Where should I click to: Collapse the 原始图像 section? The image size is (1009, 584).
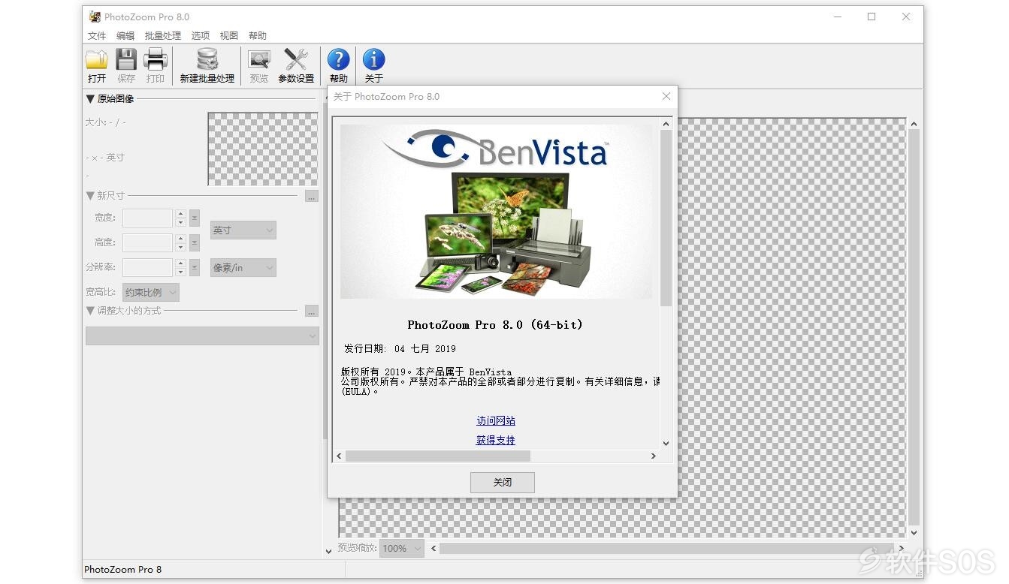(90, 98)
